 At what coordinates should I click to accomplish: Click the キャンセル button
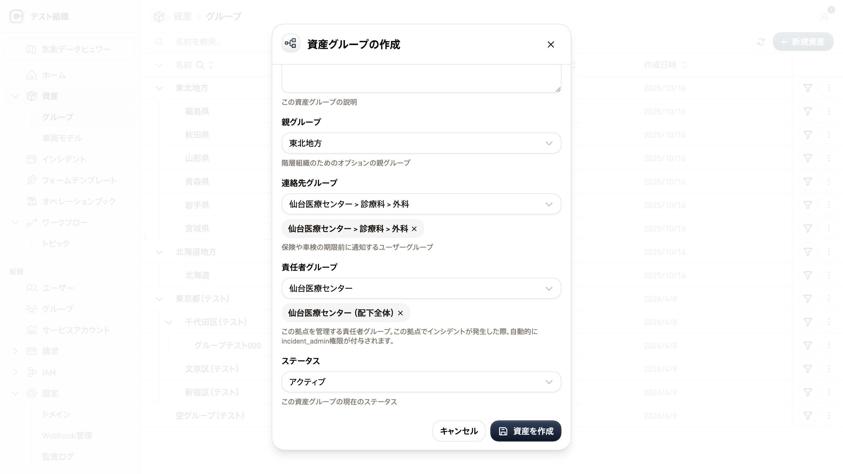tap(458, 431)
